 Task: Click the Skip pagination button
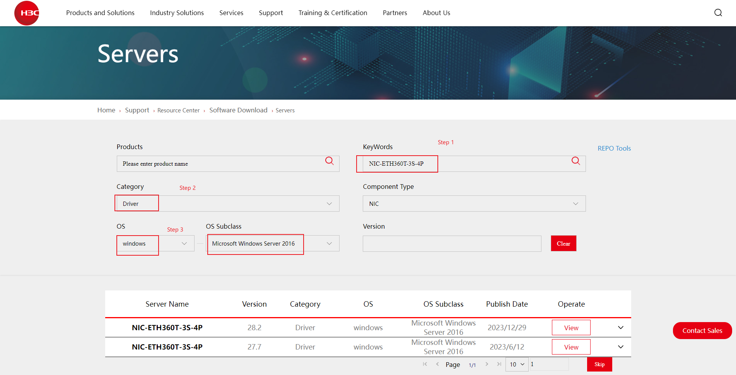coord(599,364)
